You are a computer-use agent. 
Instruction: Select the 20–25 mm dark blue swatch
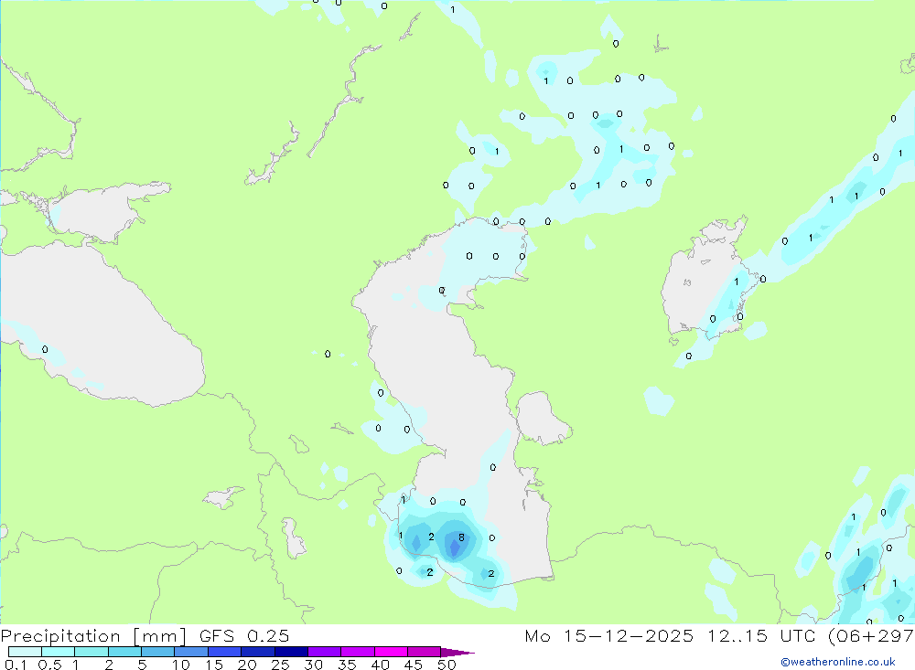click(x=258, y=652)
